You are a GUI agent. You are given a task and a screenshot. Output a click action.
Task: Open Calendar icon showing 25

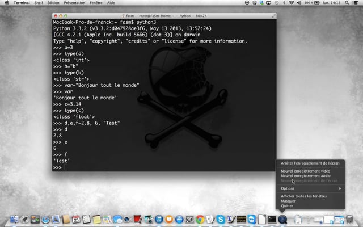click(x=76, y=219)
